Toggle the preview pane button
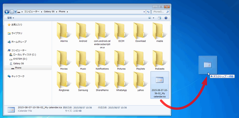The width and height of the screenshot is (239, 118). [159, 18]
